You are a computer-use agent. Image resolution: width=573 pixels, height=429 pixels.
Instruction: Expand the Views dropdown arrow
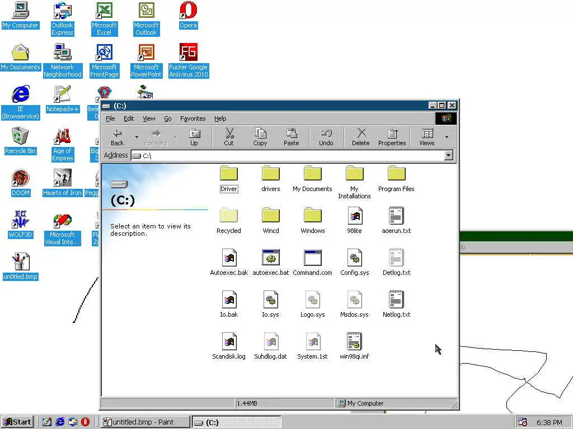[x=447, y=137]
